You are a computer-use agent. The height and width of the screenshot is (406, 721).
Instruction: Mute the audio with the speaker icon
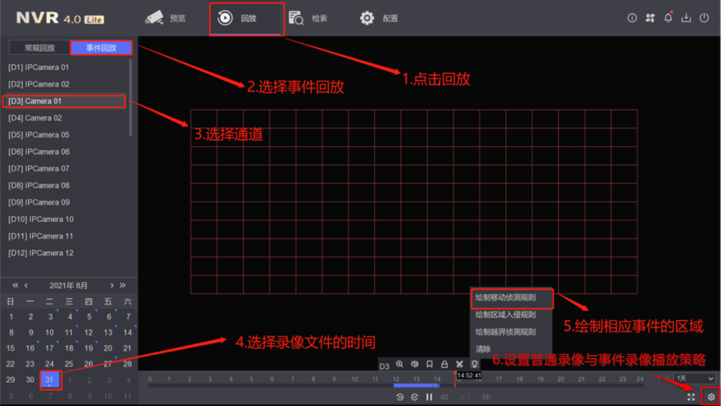click(414, 365)
